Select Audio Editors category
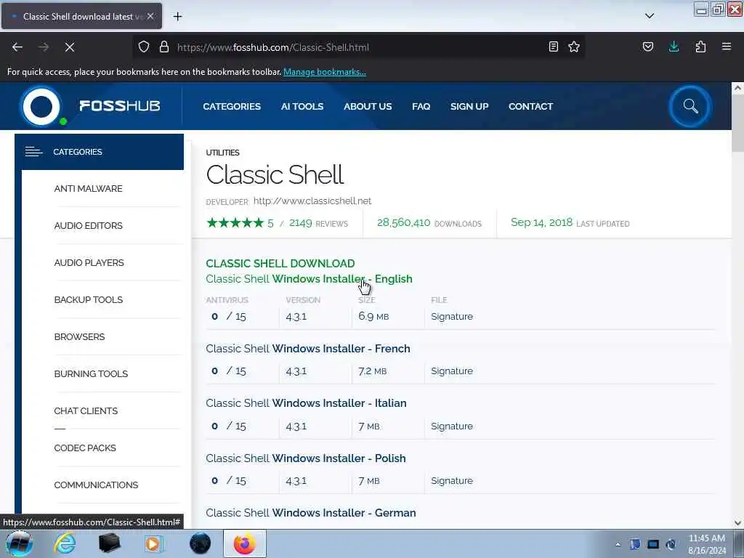The height and width of the screenshot is (558, 744). click(x=88, y=225)
